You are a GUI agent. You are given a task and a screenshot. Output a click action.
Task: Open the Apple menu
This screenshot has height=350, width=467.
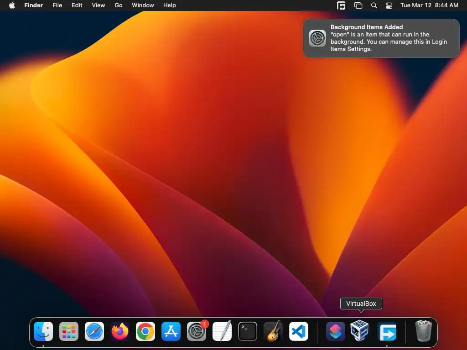pyautogui.click(x=12, y=5)
